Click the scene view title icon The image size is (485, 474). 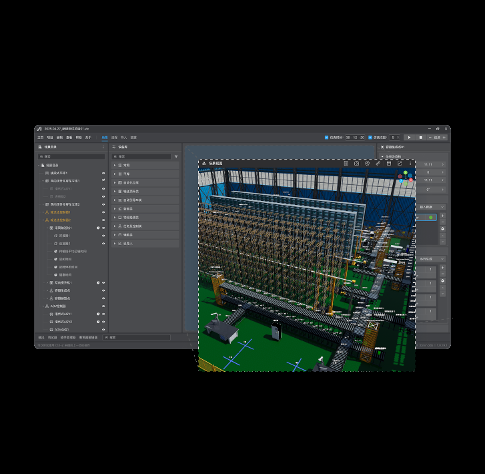(x=204, y=163)
